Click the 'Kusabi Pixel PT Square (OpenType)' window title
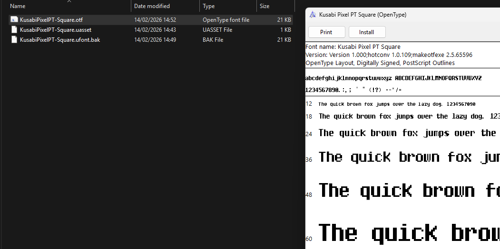This screenshot has width=500, height=249. 363,15
